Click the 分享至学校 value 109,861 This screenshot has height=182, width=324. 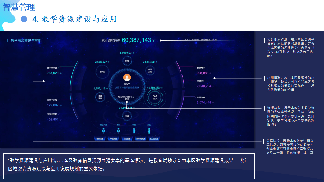tap(53, 119)
